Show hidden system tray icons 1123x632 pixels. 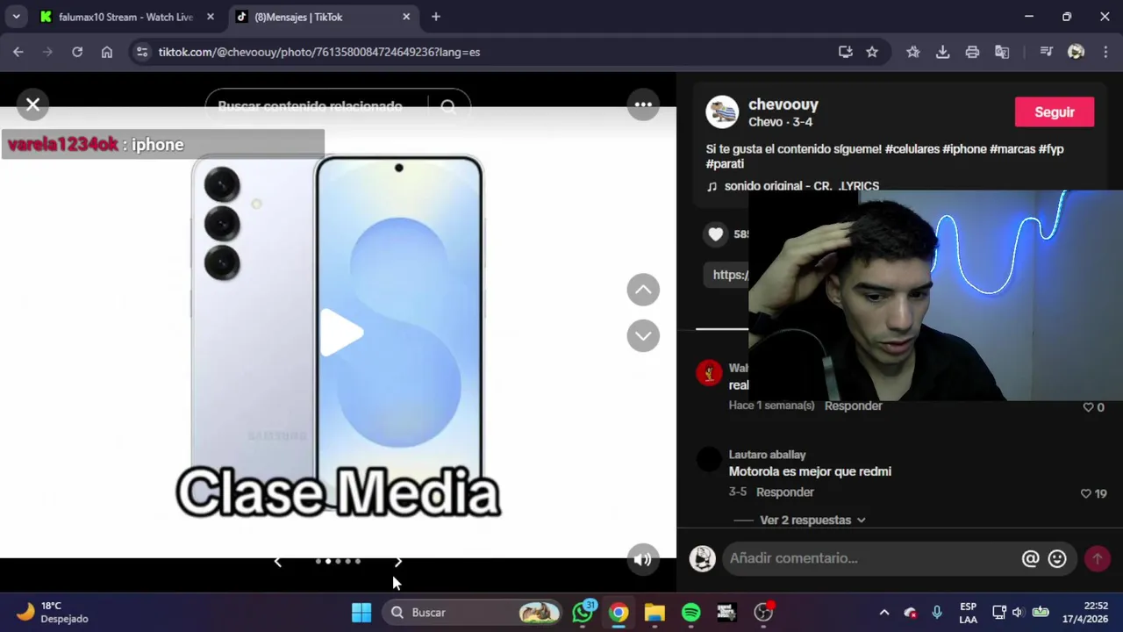[x=884, y=612]
